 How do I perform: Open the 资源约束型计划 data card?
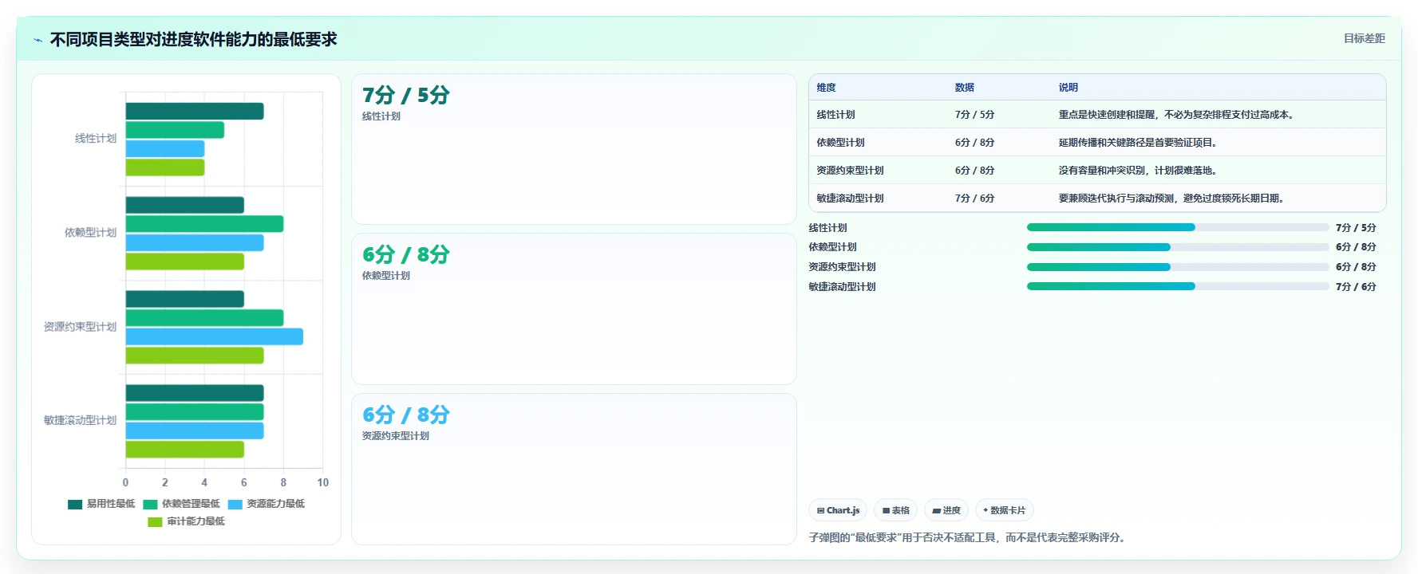574,469
